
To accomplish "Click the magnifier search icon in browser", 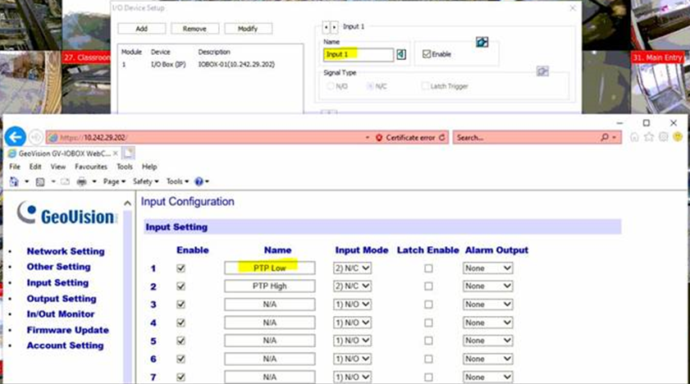I will (x=605, y=137).
